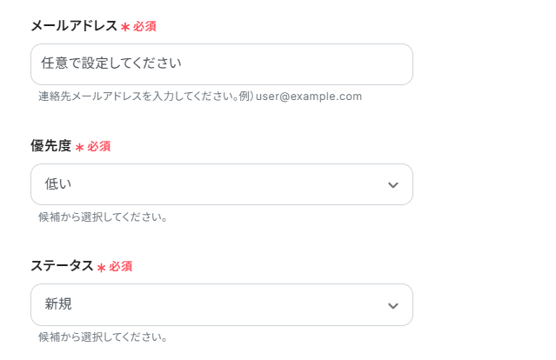Viewport: 556px width, 360px height.
Task: Click the red asterisk beside ステータス
Action: (x=102, y=268)
